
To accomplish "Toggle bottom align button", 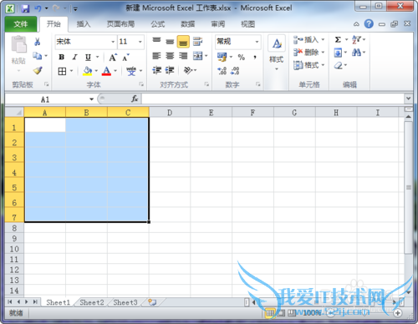I will point(183,42).
